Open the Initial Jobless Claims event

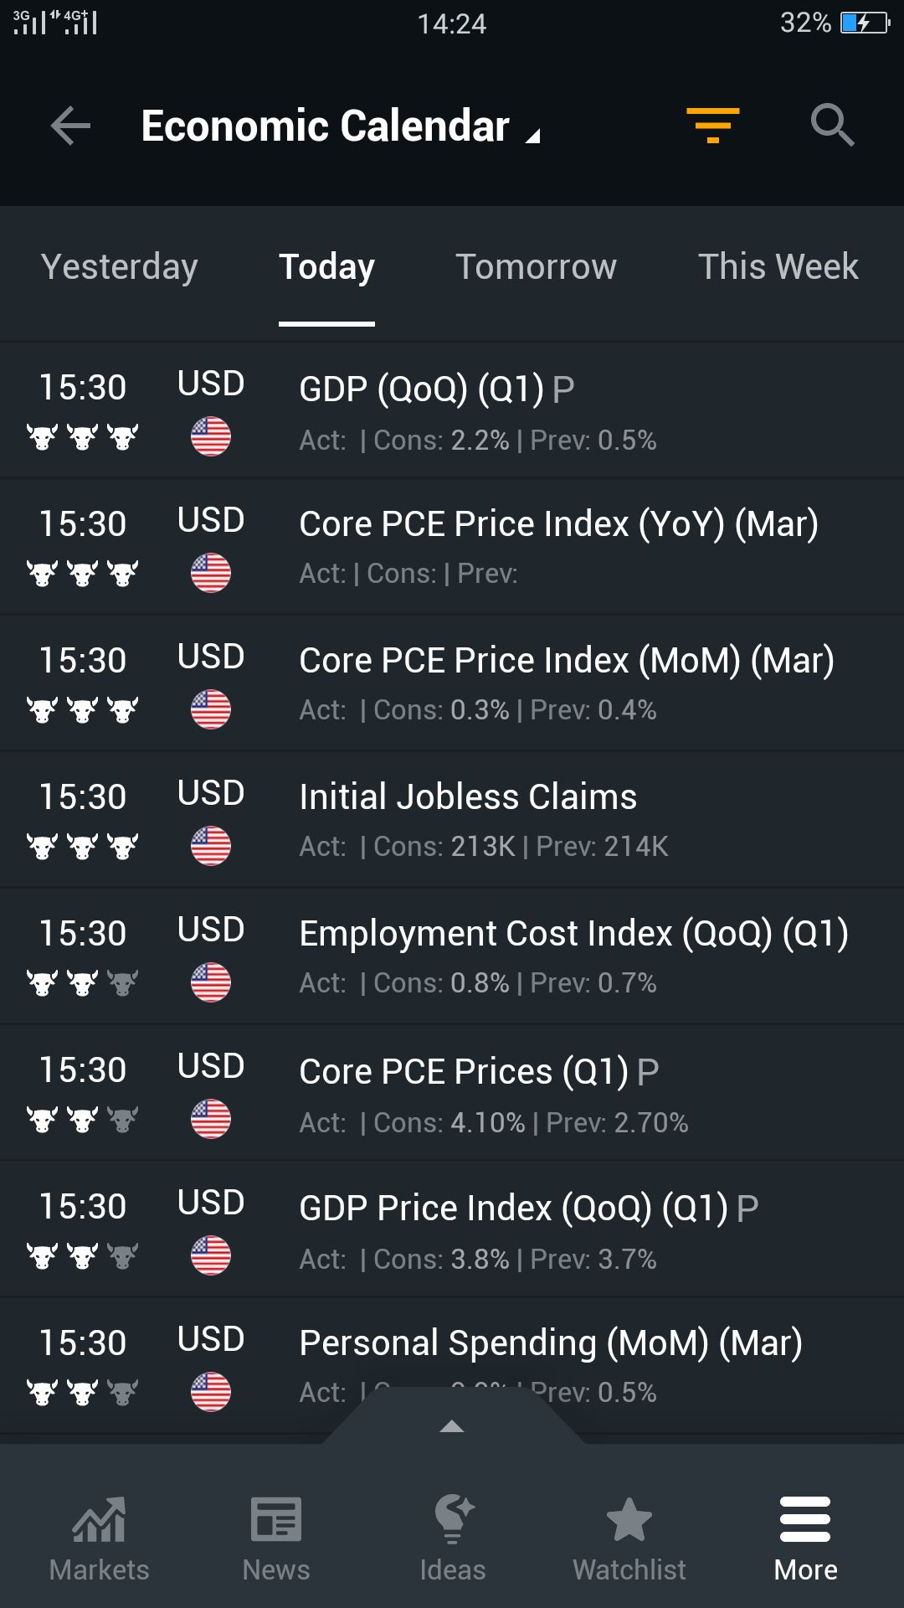tap(468, 797)
